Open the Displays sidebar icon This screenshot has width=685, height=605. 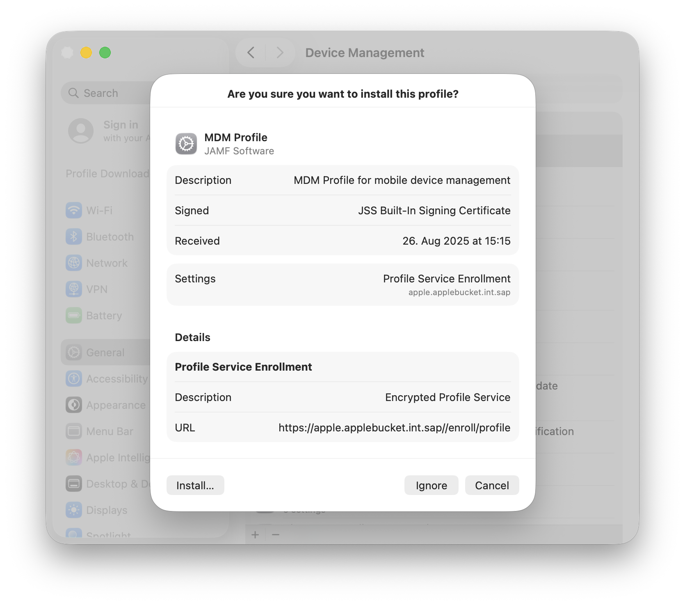click(74, 510)
